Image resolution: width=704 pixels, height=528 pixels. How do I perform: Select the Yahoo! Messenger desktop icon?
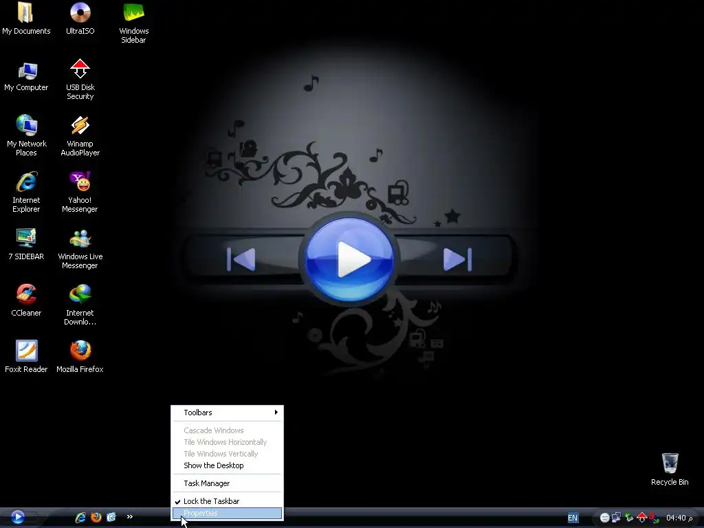[80, 181]
